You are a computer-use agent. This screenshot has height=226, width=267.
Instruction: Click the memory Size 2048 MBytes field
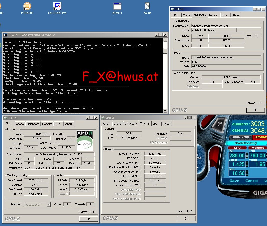[x=129, y=138]
